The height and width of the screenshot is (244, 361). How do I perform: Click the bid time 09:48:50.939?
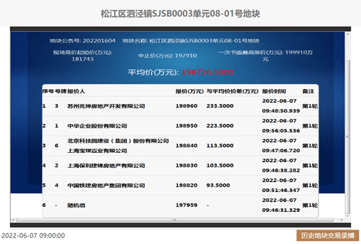[x=281, y=111]
